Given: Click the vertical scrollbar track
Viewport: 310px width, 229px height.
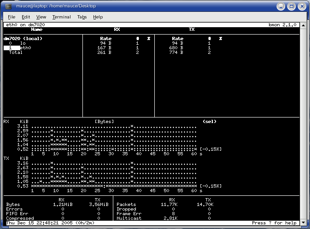Looking at the screenshot, I should [x=303, y=124].
